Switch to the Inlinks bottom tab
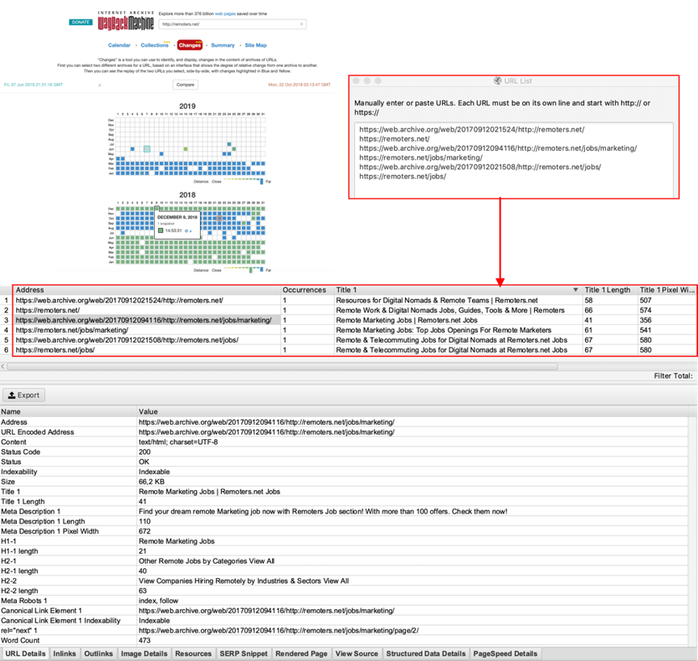 tap(65, 653)
